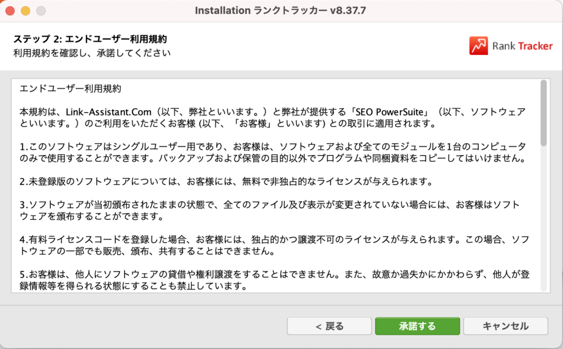The width and height of the screenshot is (563, 349).
Task: Close the installer with red window button
Action: (10, 11)
